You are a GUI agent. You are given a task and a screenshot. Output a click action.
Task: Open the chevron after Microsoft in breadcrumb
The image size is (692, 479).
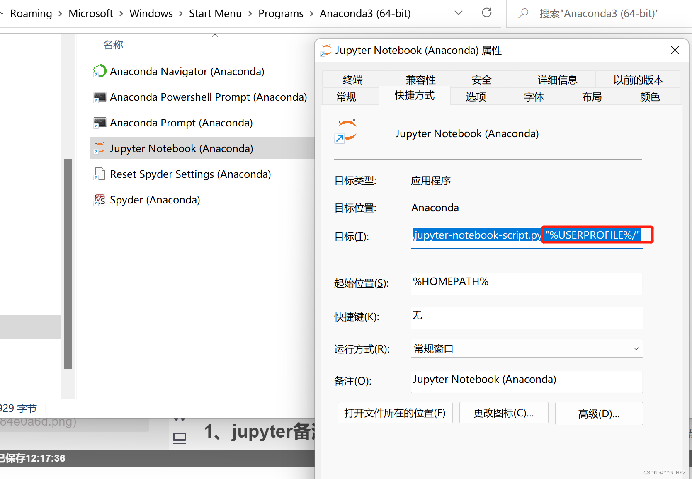pos(121,14)
